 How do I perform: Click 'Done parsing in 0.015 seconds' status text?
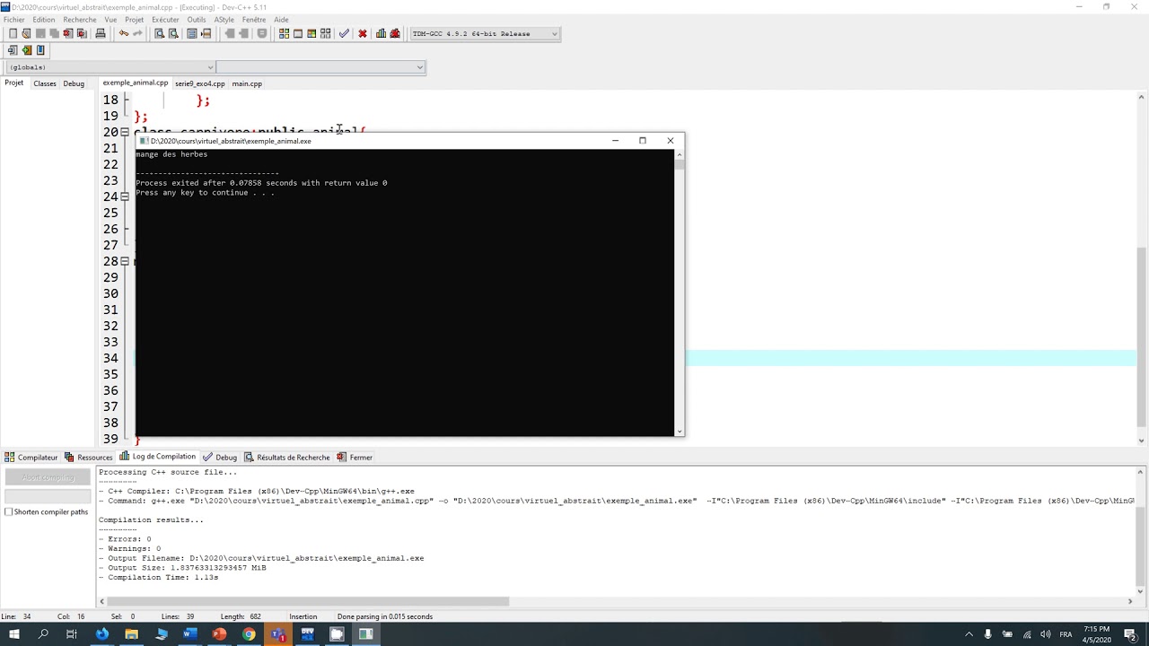[385, 616]
